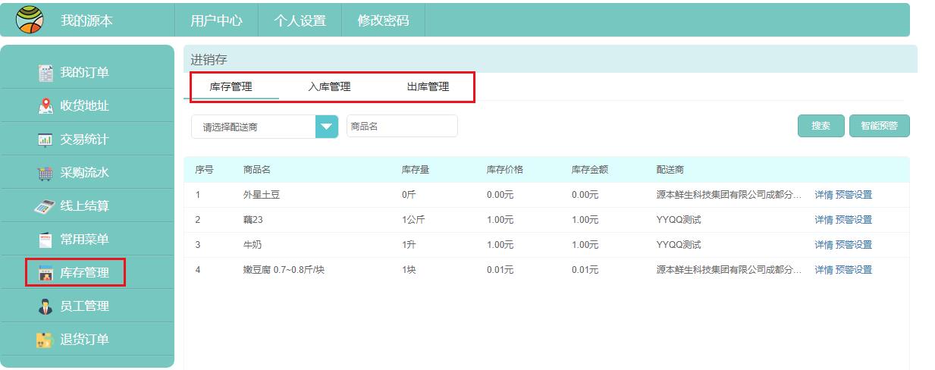Click the 1公斤 stock quantity cell
935x370 pixels.
(413, 220)
